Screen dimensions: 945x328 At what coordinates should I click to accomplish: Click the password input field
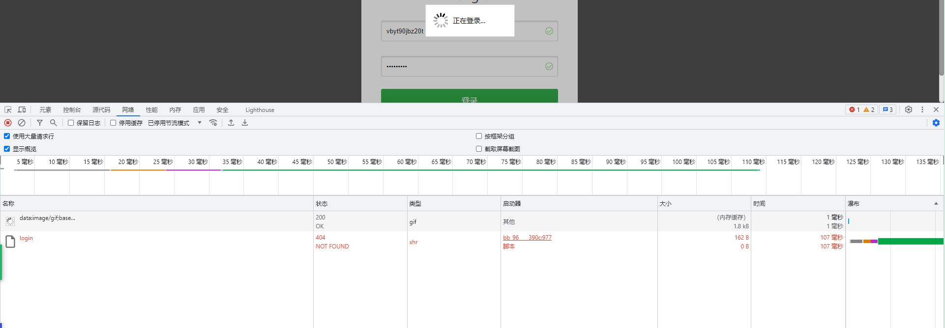pyautogui.click(x=469, y=66)
